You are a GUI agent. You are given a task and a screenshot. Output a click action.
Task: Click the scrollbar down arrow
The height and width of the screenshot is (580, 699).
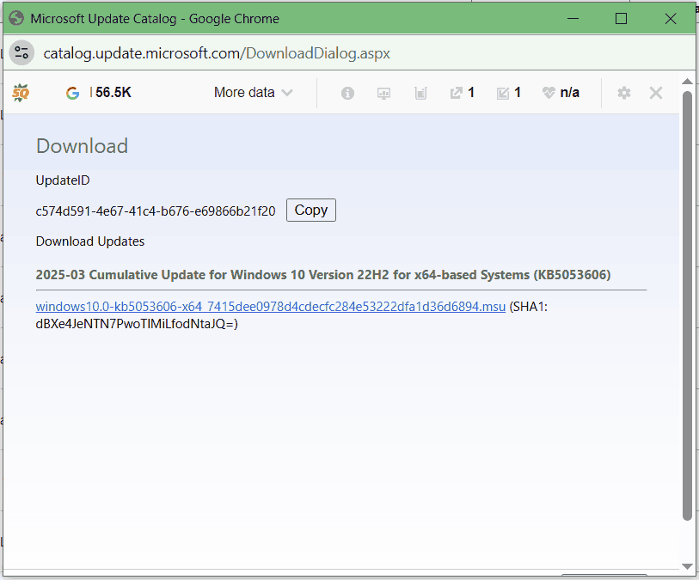pos(688,566)
